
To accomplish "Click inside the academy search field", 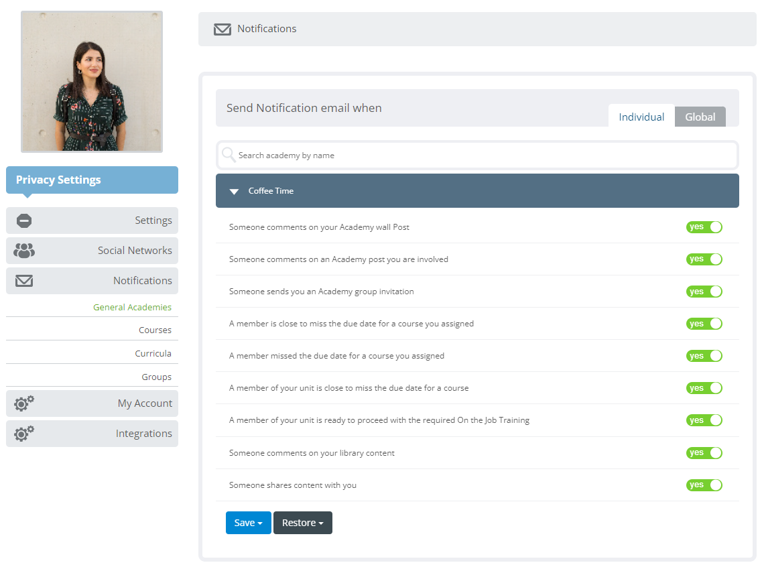I will click(402, 155).
